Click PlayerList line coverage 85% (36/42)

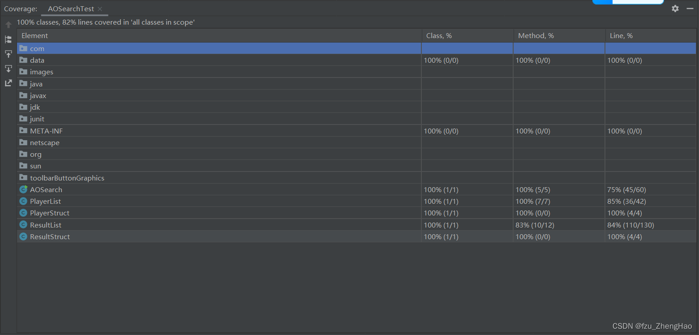point(627,201)
